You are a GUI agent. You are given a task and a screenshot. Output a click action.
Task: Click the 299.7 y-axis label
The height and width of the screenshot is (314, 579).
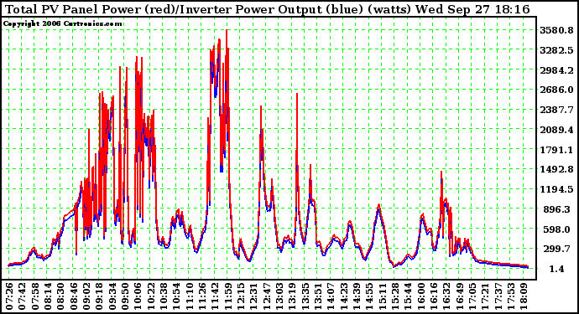pos(556,250)
